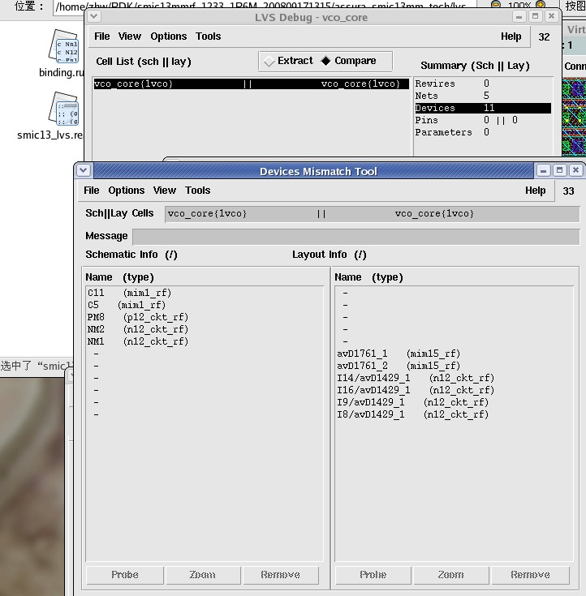Open Tools menu in LVS Debug window
This screenshot has width=586, height=596.
(x=208, y=36)
